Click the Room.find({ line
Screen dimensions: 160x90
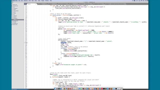[54, 74]
